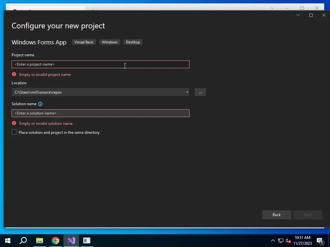Screen dimensions: 330x247
Task: Click the network status tray icon
Action: coord(281,241)
